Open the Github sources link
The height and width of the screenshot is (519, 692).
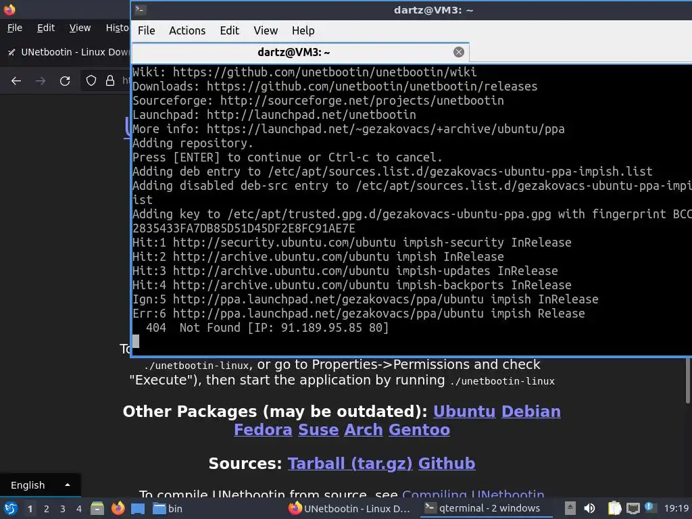pos(447,464)
